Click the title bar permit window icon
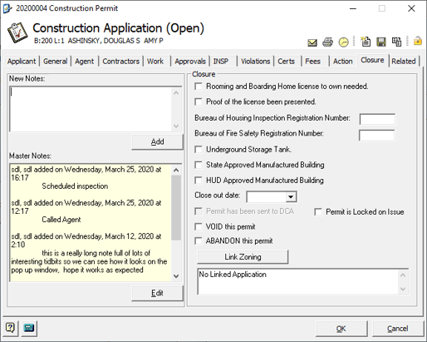 7,8
